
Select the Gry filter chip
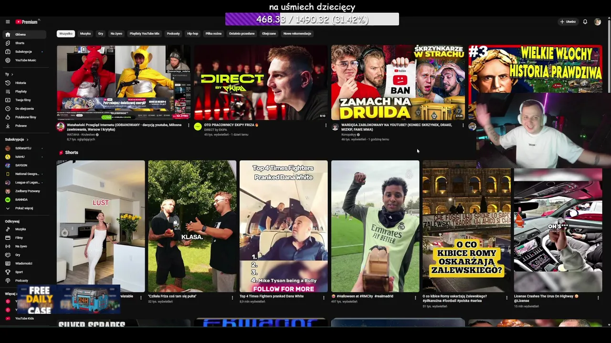click(101, 34)
